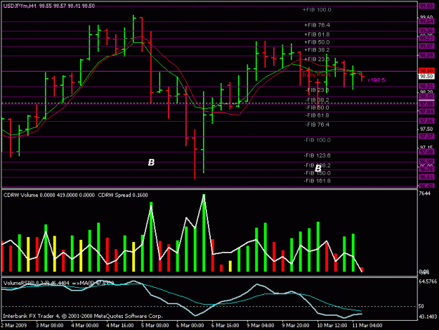
Task: Click the purple 99.07 price tag
Action: (426, 46)
